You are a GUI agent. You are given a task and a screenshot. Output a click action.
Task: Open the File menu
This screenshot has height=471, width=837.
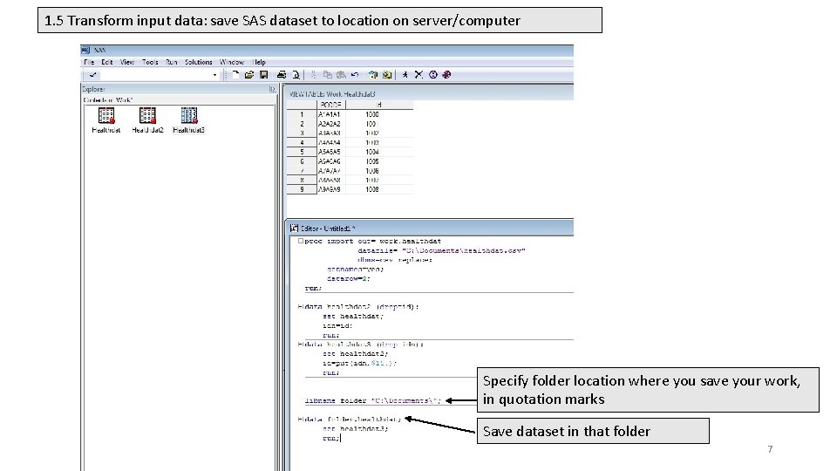click(x=89, y=62)
